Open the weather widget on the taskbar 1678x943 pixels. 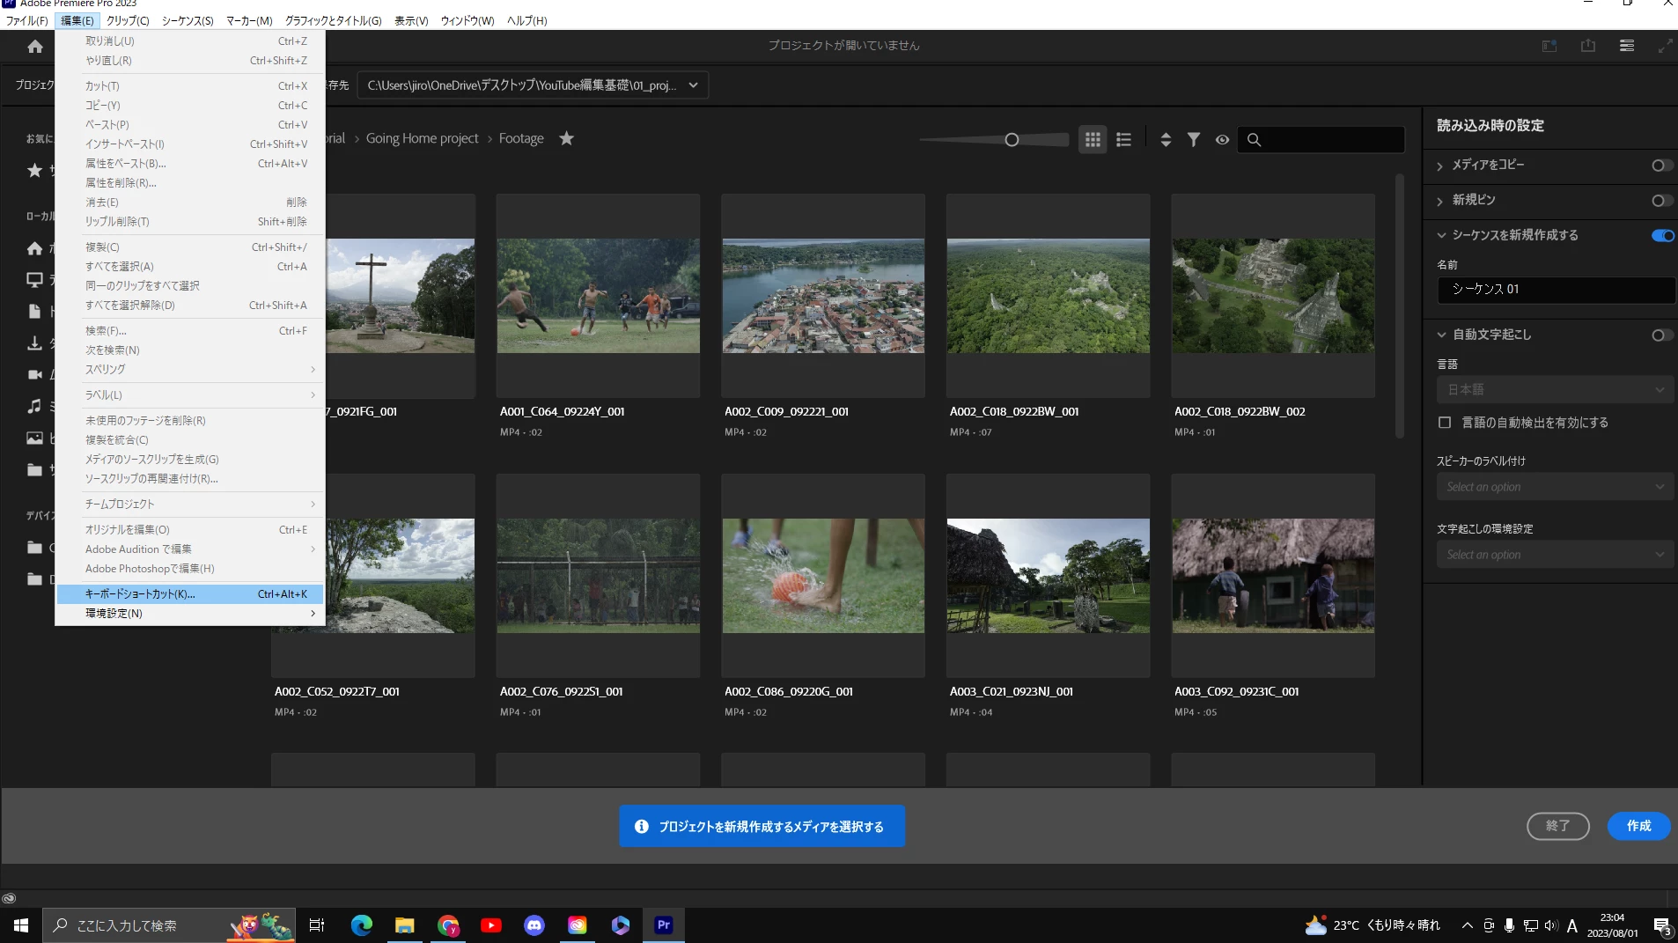[x=1373, y=925]
